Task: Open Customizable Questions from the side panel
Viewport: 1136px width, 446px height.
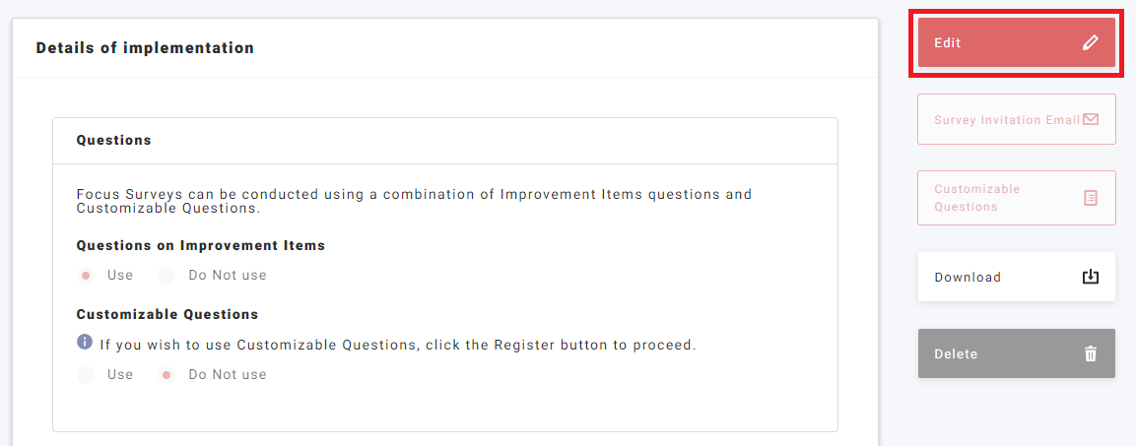Action: point(995,198)
